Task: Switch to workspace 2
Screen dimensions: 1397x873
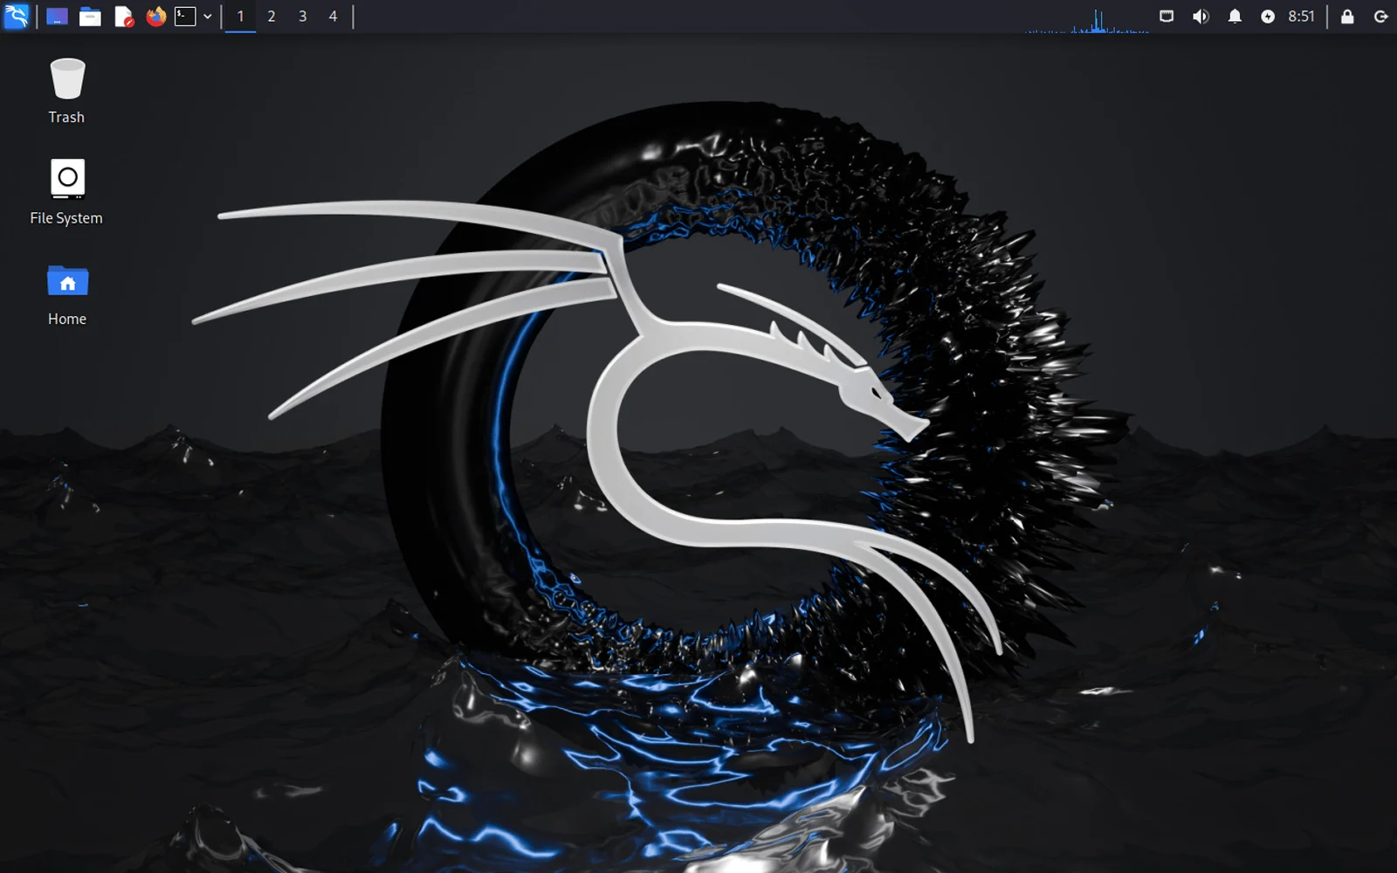Action: point(271,16)
